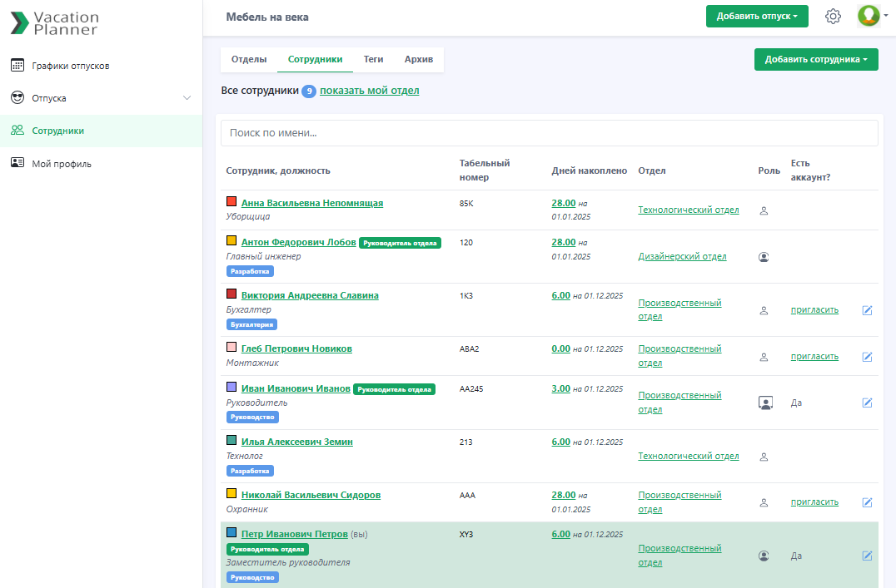Screen dimensions: 896x588
Task: Switch to the Отделы tab
Action: coord(248,60)
